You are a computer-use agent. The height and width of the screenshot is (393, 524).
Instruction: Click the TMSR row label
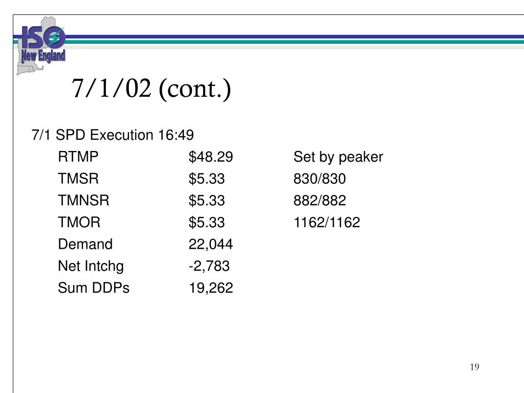[x=78, y=179]
